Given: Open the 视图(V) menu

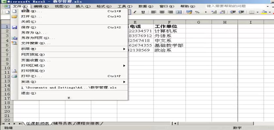Looking at the screenshot, I should point(62,6).
